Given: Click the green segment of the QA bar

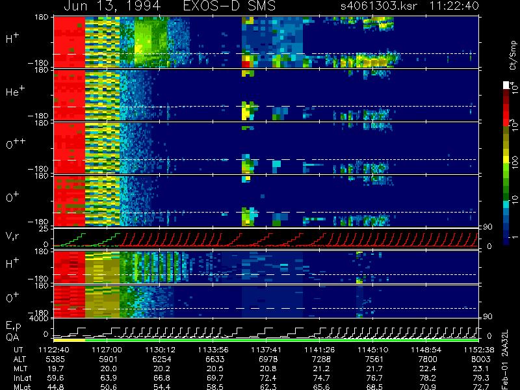Looking at the screenshot, I should pyautogui.click(x=282, y=340).
